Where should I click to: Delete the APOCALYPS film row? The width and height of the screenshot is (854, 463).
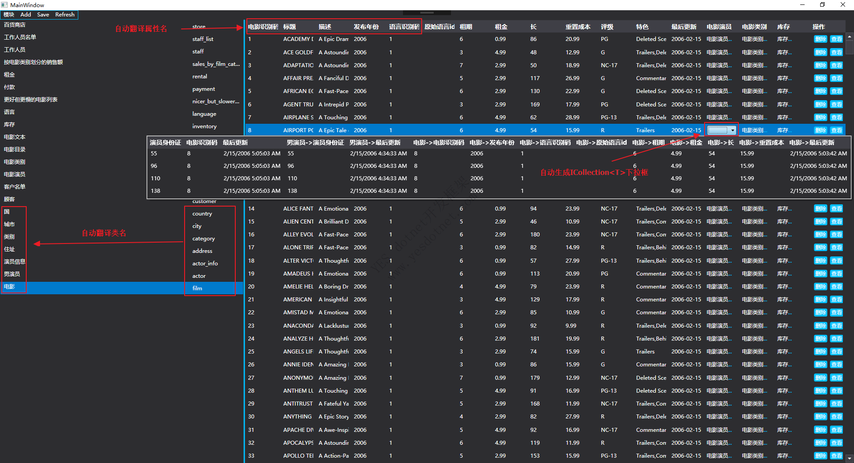(821, 443)
